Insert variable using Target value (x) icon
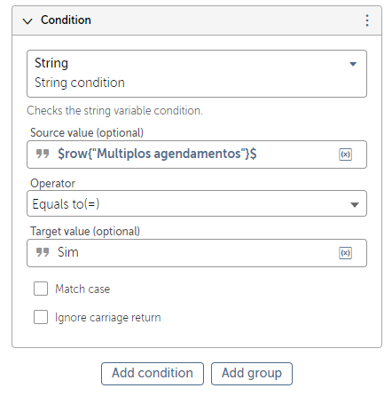 point(345,253)
